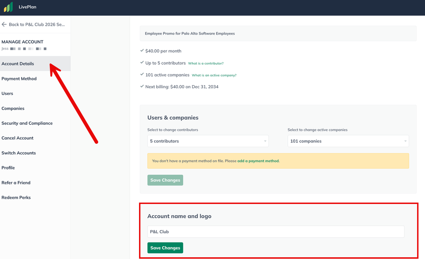This screenshot has height=259, width=425.
Task: Click 'What is an active company?' link
Action: [x=214, y=75]
